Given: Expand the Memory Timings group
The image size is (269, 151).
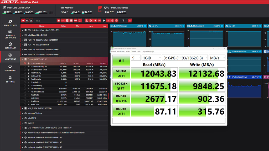Looking at the screenshot, I should coord(22,113).
